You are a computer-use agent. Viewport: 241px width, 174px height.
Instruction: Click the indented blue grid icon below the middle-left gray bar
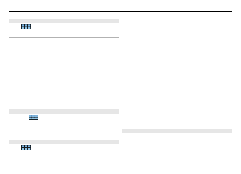33,117
